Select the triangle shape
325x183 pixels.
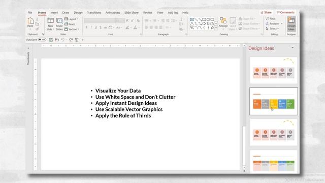[x=192, y=23]
